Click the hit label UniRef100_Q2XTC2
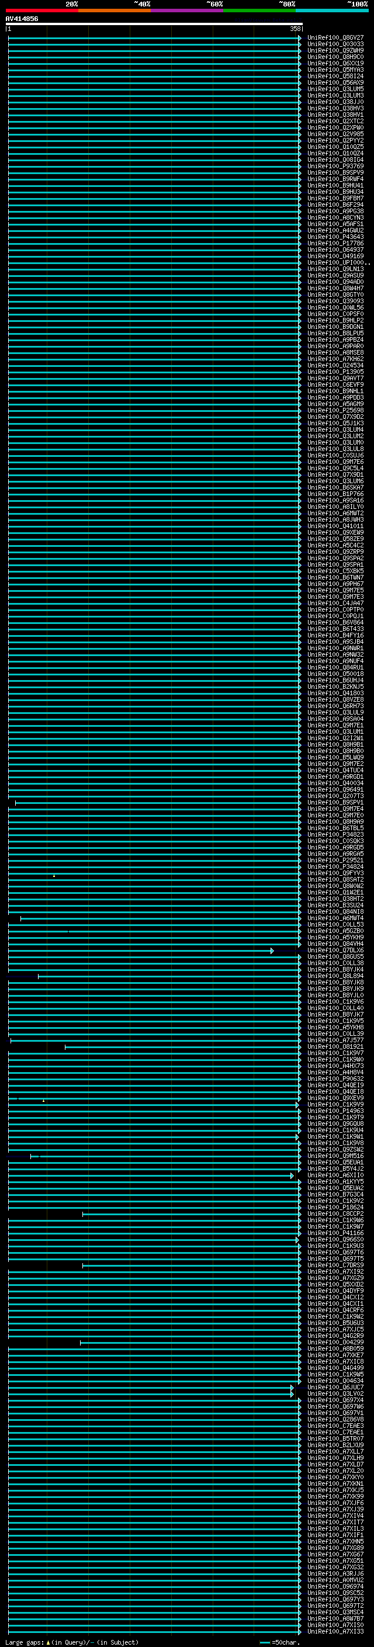The image size is (374, 1647). [x=335, y=122]
